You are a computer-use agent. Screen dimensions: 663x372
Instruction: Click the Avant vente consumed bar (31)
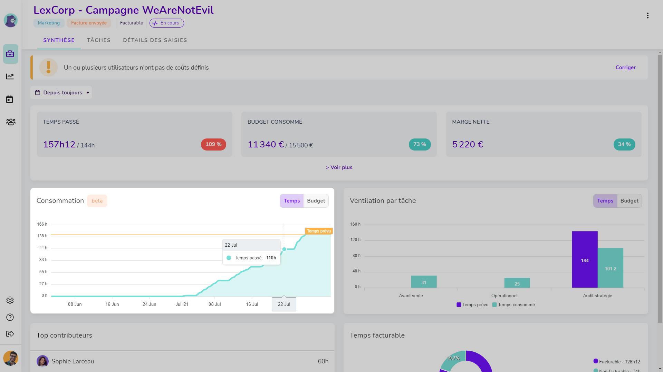pos(424,282)
